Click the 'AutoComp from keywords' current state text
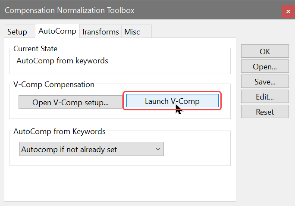This screenshot has height=206, width=295. [x=62, y=61]
